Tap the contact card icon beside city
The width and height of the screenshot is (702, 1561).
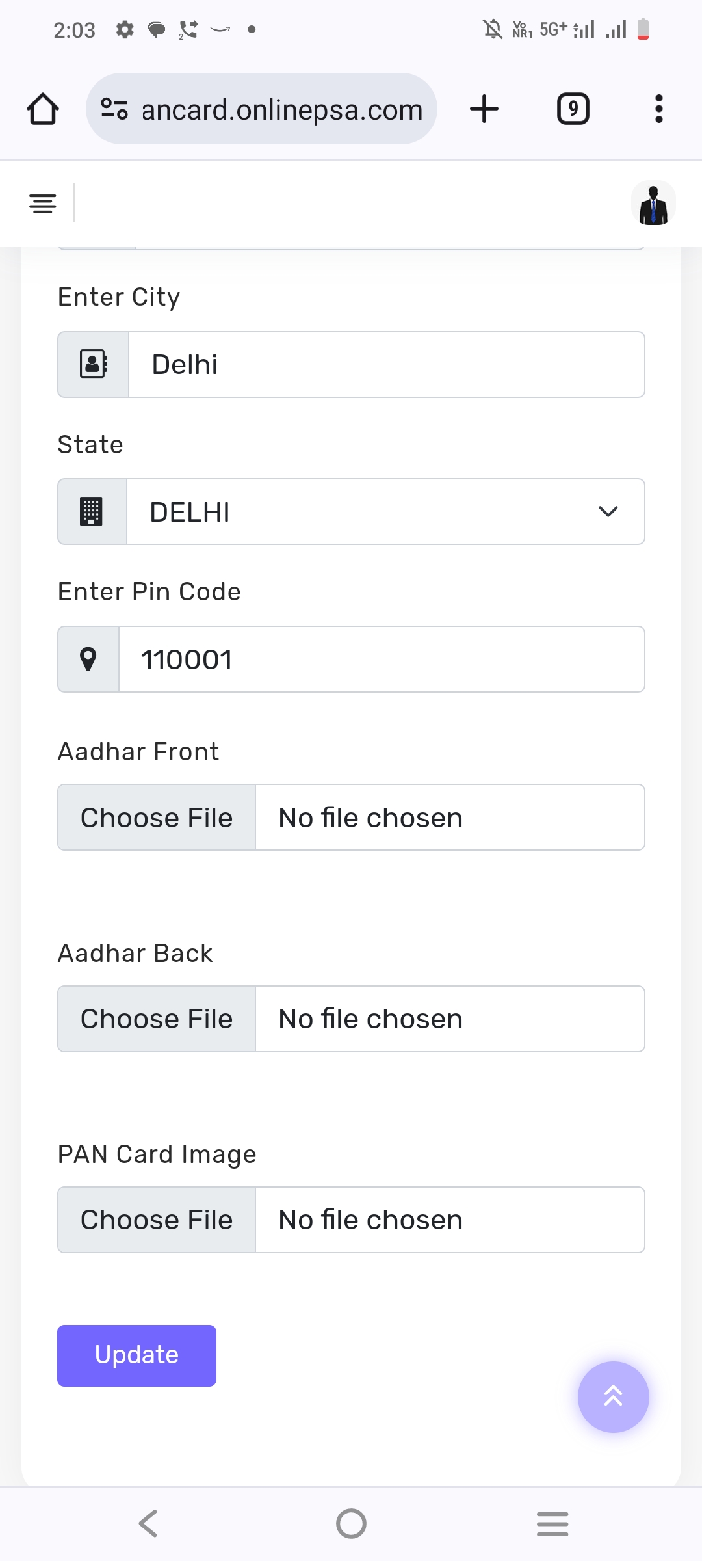[94, 364]
